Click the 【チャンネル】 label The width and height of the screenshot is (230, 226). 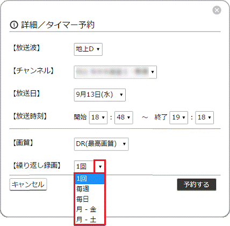click(x=33, y=71)
